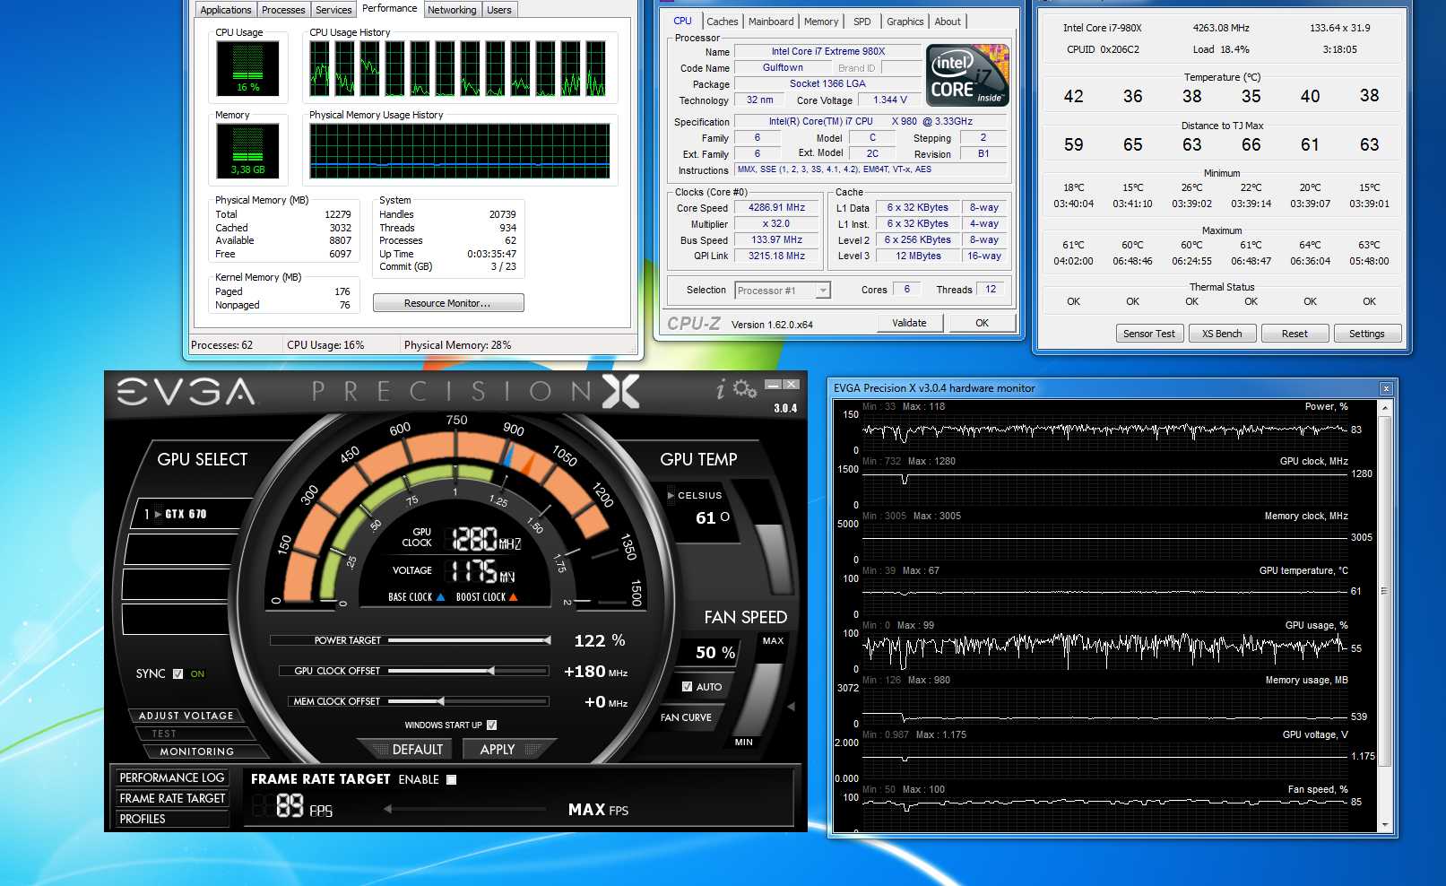
Task: Enable the Frame Rate Target checkbox
Action: click(452, 779)
